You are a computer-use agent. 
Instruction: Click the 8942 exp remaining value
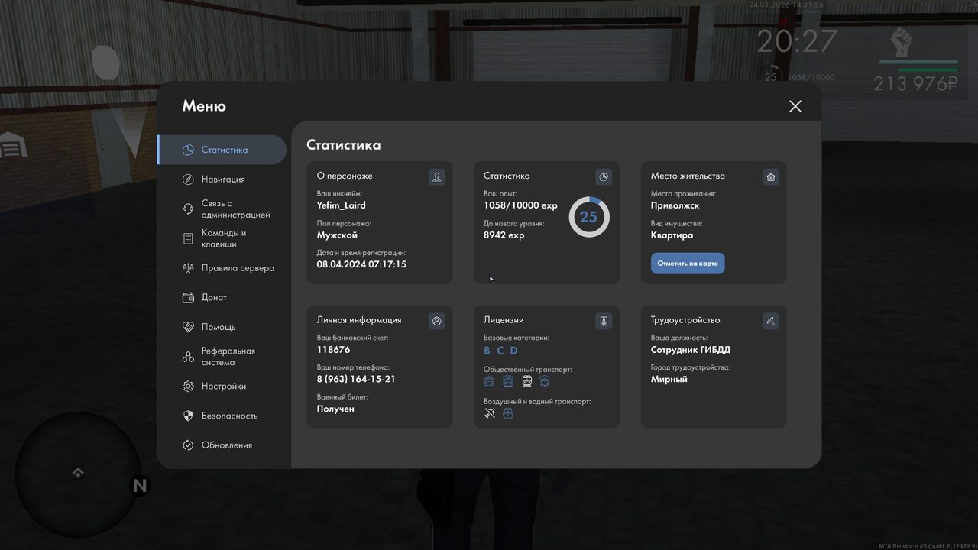click(x=504, y=235)
